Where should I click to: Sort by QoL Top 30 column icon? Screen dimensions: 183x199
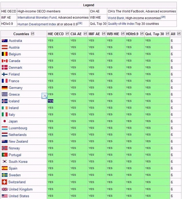tap(168, 33)
